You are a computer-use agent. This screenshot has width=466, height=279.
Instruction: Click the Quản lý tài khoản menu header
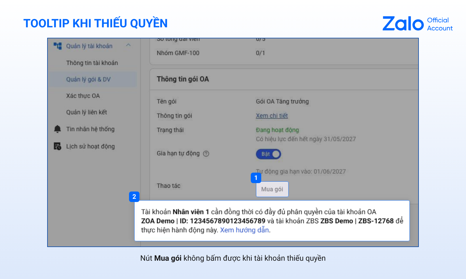click(89, 46)
